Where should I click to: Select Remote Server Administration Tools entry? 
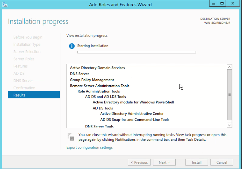pos(100,86)
